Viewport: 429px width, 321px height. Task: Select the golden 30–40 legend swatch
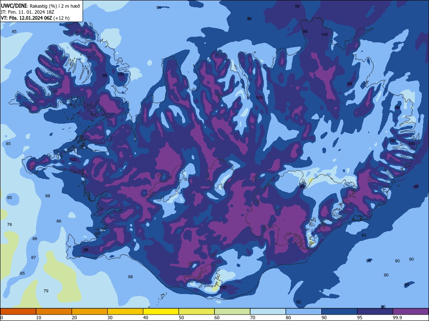[x=125, y=312]
